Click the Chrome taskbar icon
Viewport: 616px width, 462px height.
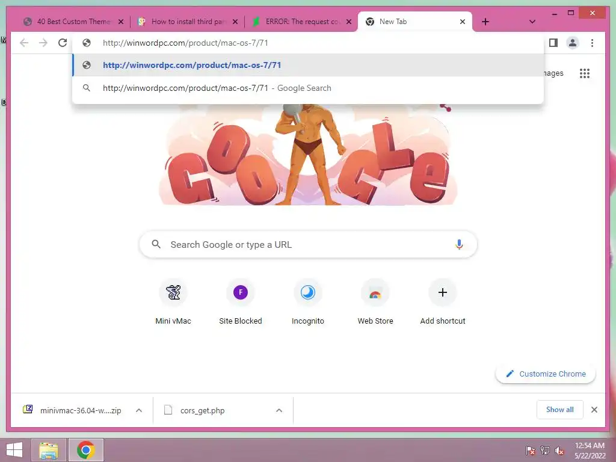click(85, 450)
